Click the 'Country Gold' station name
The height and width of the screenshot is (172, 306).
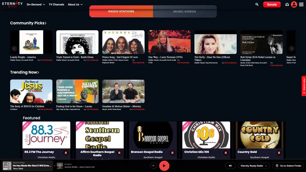point(247,152)
